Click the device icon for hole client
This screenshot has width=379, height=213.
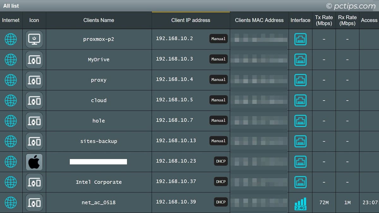tap(34, 121)
